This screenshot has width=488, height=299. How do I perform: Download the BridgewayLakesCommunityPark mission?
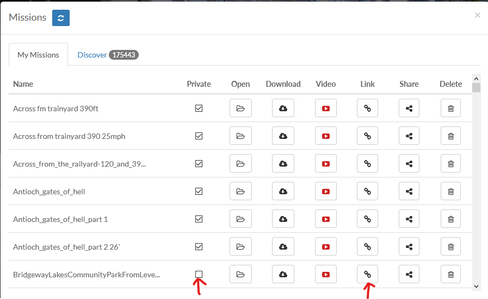click(283, 274)
